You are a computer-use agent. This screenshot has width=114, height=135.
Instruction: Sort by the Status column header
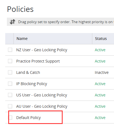[x=101, y=39]
